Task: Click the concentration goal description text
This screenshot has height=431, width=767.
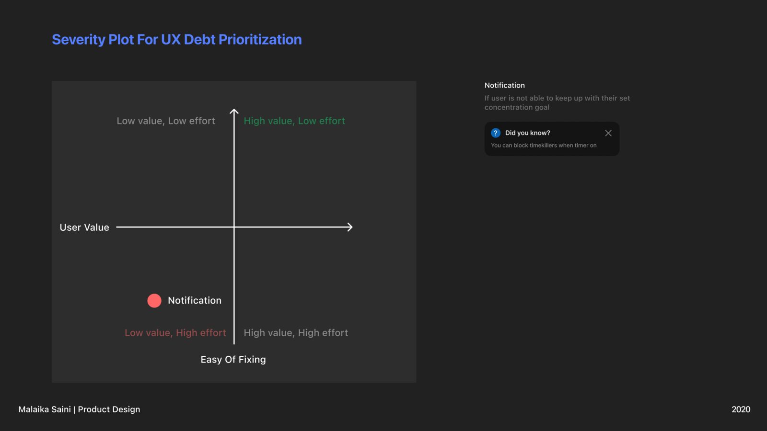Action: coord(557,102)
